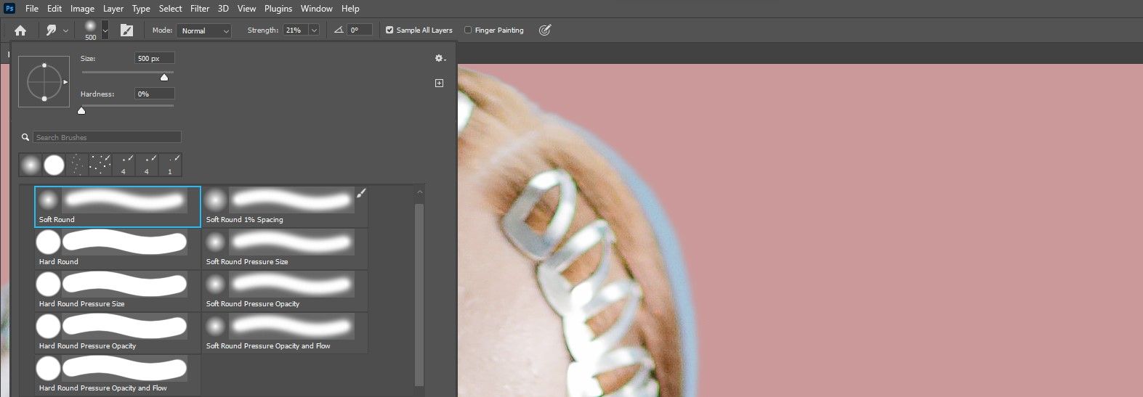
Task: Click the Size slider handle
Action: tap(164, 77)
